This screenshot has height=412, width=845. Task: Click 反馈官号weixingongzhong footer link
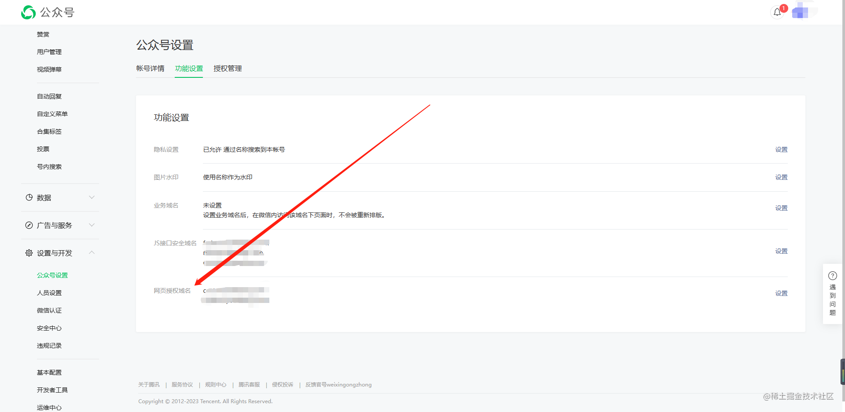coord(338,385)
